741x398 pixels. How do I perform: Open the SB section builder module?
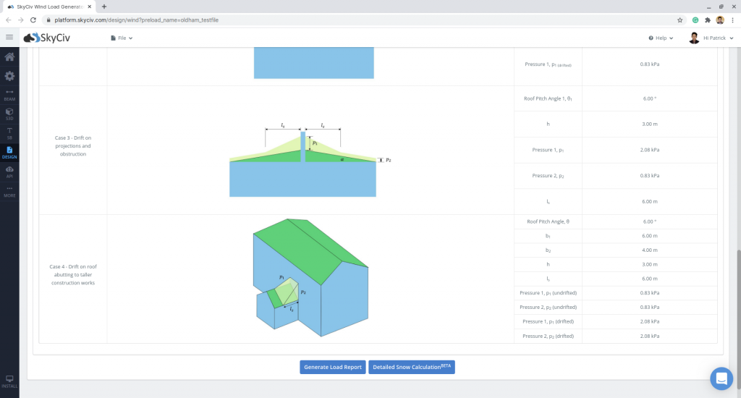tap(9, 132)
